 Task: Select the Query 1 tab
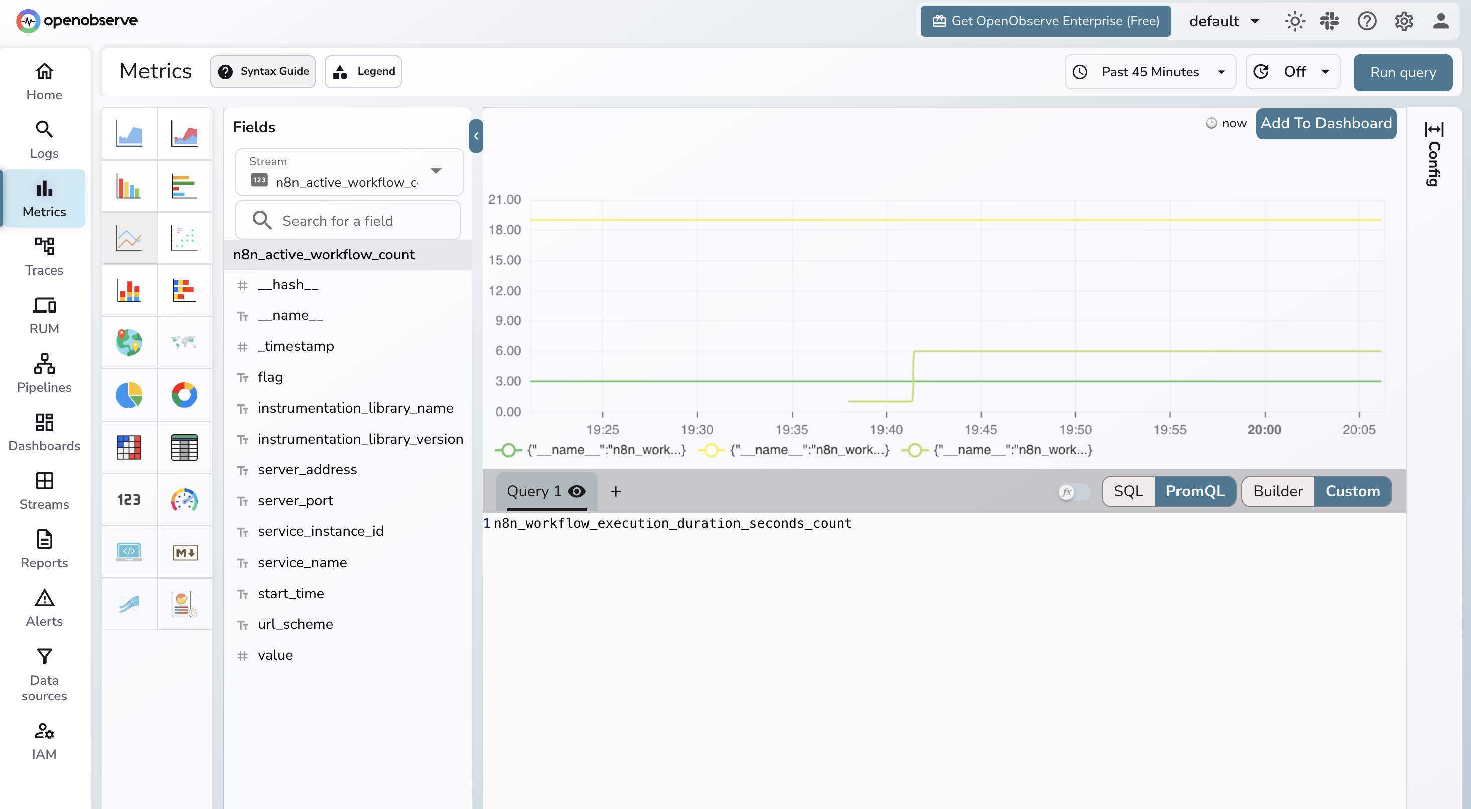pos(546,491)
